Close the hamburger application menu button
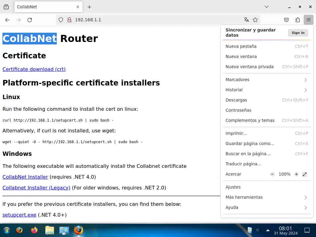The height and width of the screenshot is (237, 316). coord(309,20)
